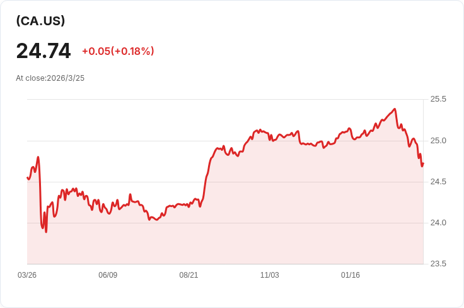Select the 23.5 y-axis label
Image resolution: width=464 pixels, height=308 pixels.
(438, 264)
